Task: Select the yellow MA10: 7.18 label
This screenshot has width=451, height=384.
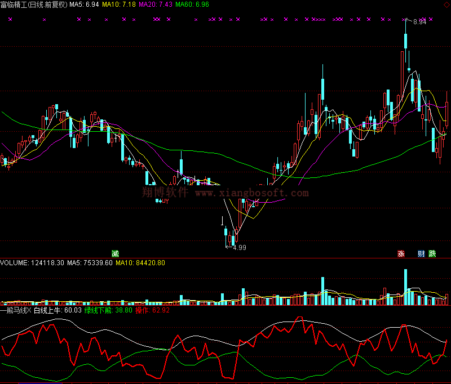Action: (x=119, y=5)
